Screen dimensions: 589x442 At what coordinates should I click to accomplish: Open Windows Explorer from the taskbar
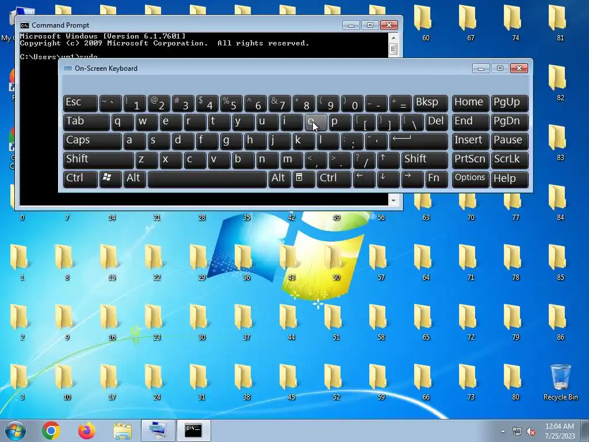point(123,430)
